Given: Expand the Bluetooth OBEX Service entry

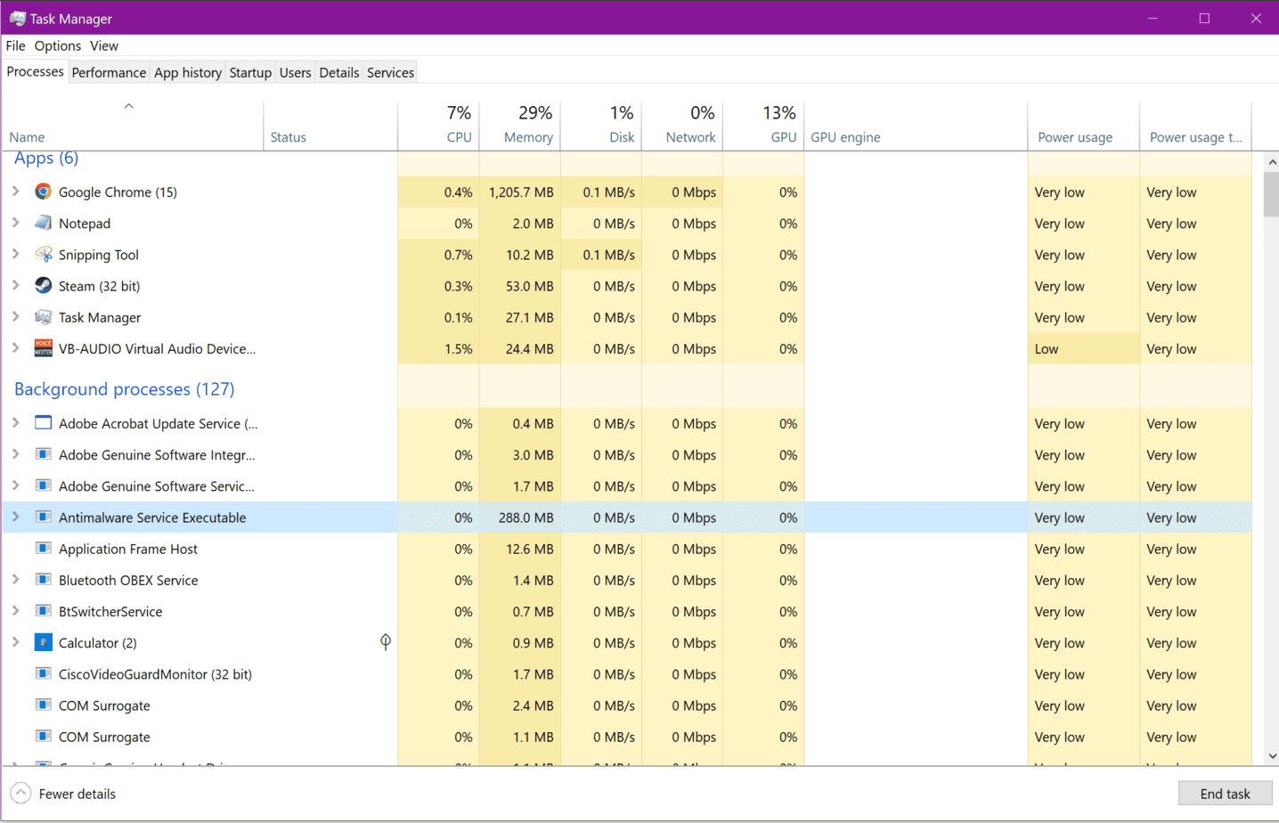Looking at the screenshot, I should coord(16,580).
